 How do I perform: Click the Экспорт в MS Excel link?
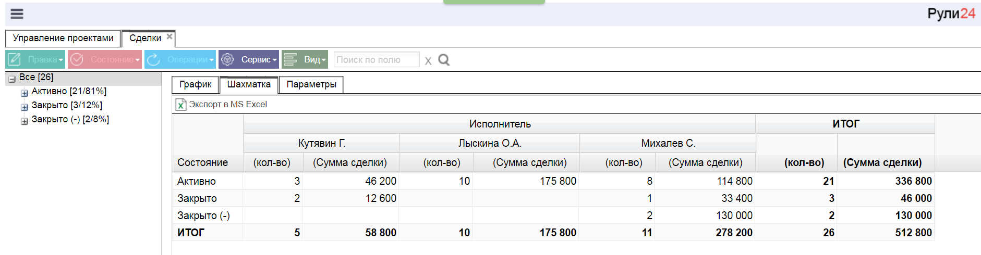[228, 104]
